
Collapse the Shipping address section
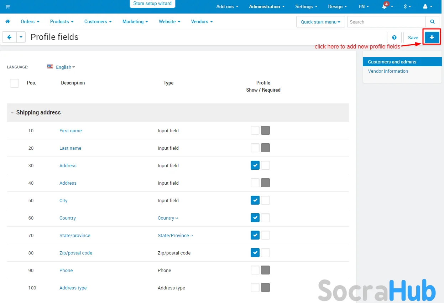(12, 113)
